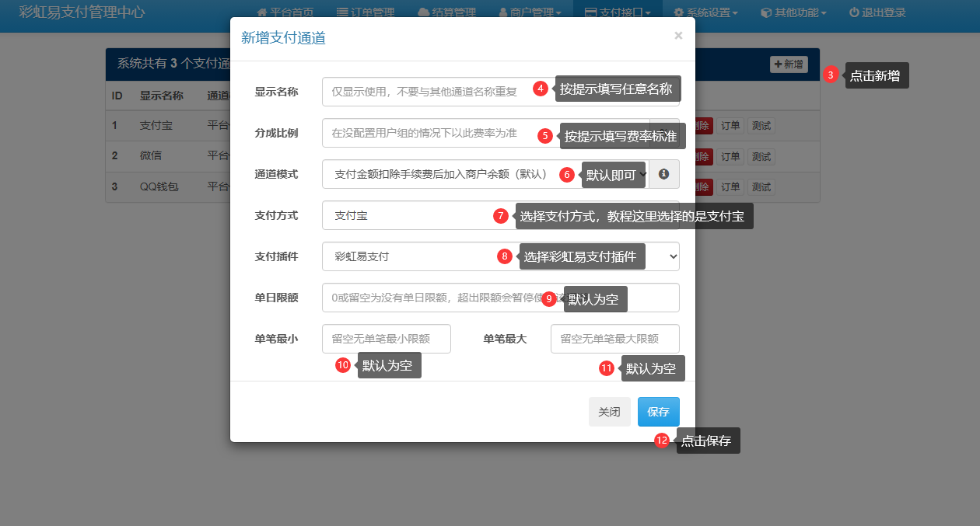Select the 单笔最小 input field
Screen dimensions: 980x526
click(x=386, y=339)
